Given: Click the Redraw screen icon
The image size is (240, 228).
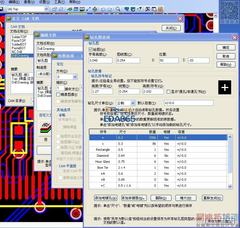Looking at the screenshot, I should (x=133, y=9).
